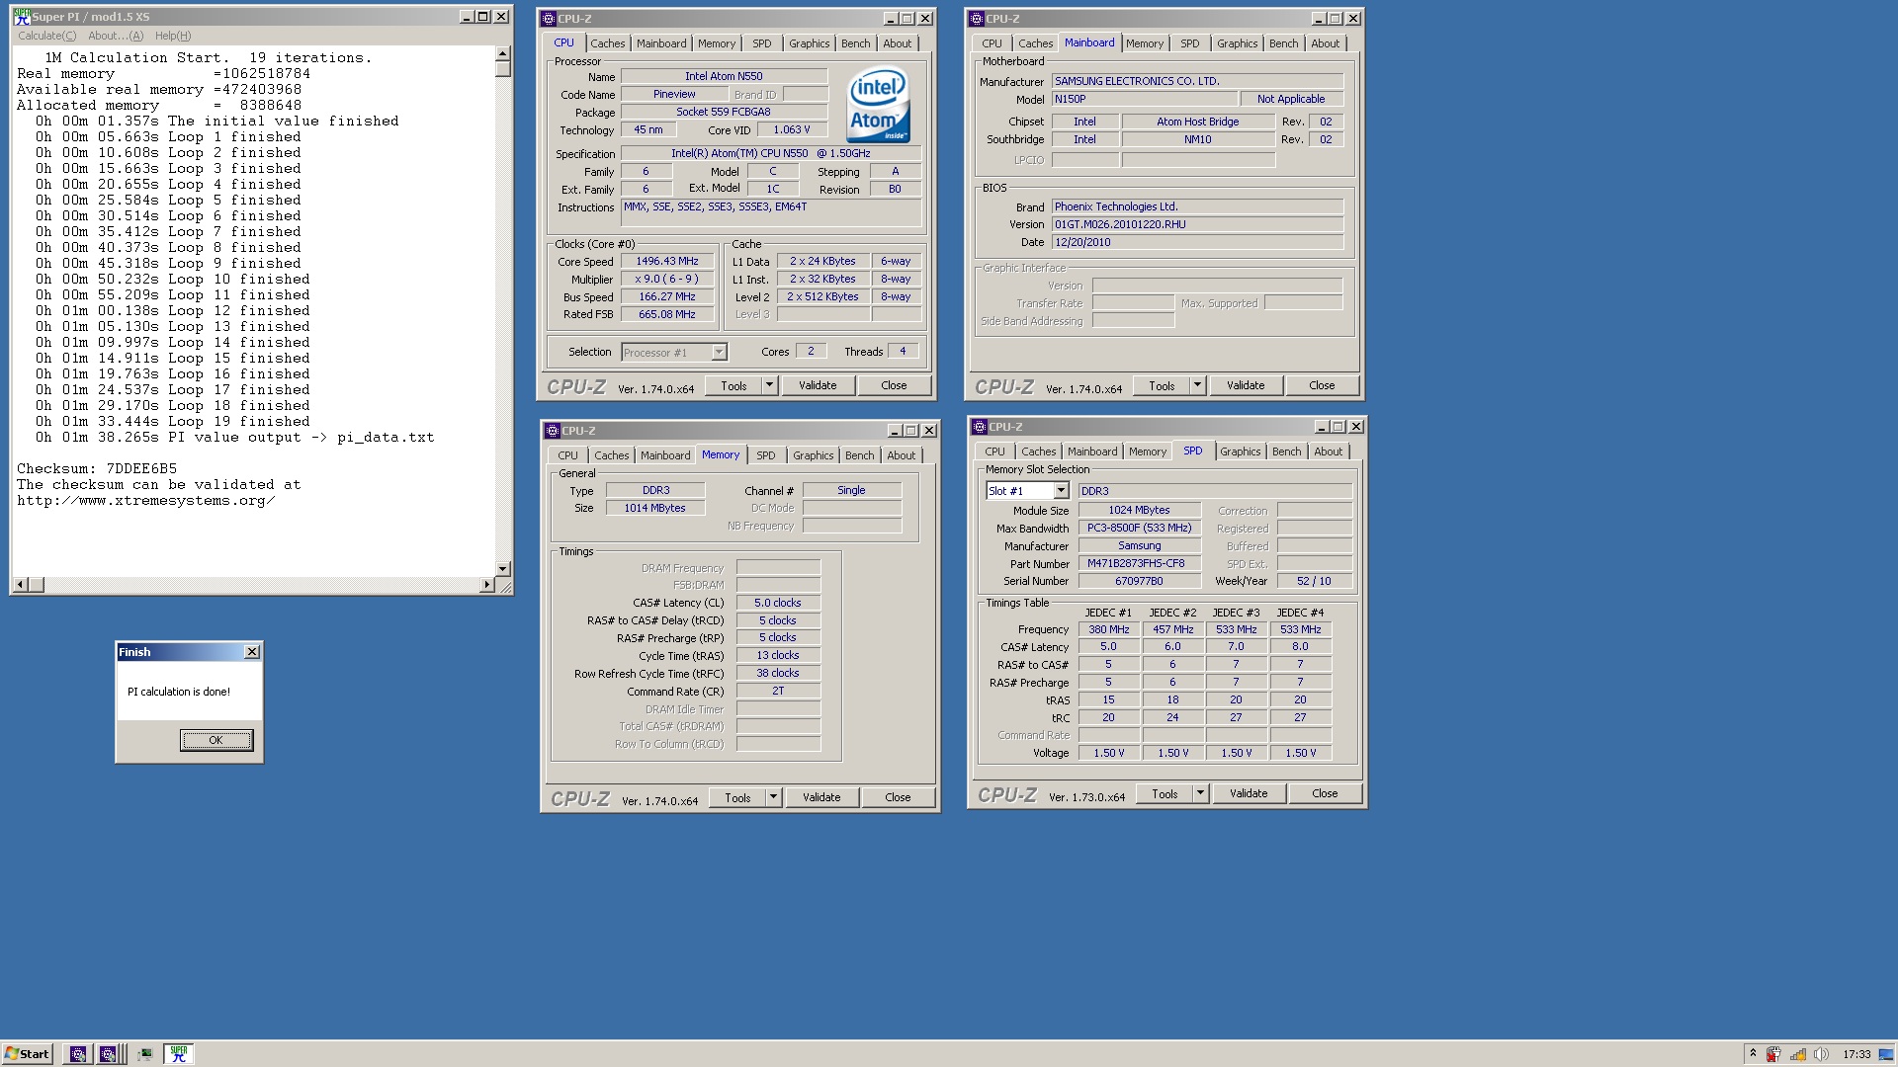Click OK in the Finish dialog
Image resolution: width=1898 pixels, height=1067 pixels.
coord(216,740)
